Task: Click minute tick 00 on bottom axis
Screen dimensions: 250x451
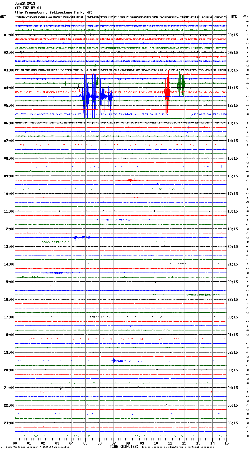Action: [x=15, y=443]
